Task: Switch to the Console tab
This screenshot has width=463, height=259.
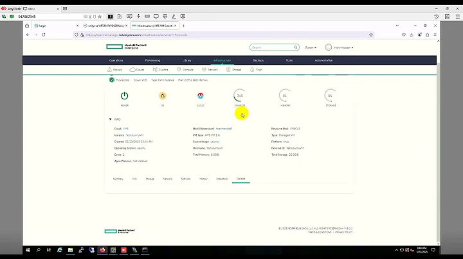Action: (241, 179)
